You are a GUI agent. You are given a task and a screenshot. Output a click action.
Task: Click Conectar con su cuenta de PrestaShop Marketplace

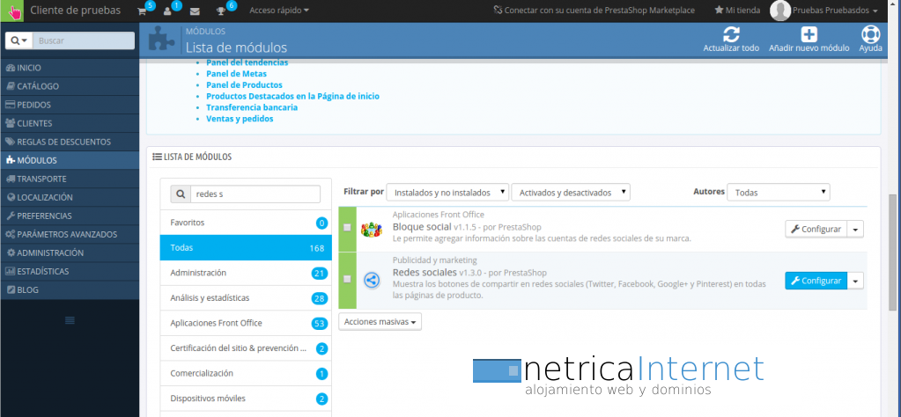tap(595, 11)
